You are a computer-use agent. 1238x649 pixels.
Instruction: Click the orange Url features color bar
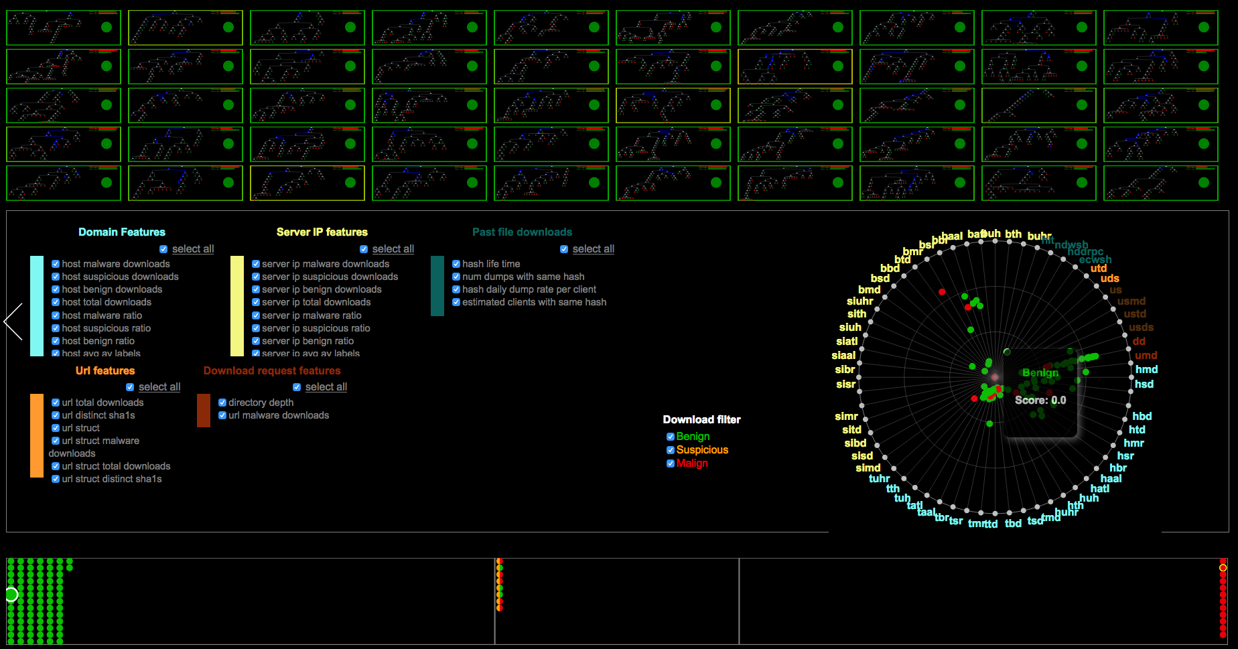[x=37, y=435]
